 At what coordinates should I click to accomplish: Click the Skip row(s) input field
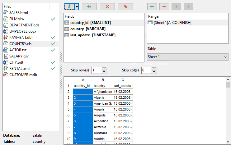click(96, 70)
